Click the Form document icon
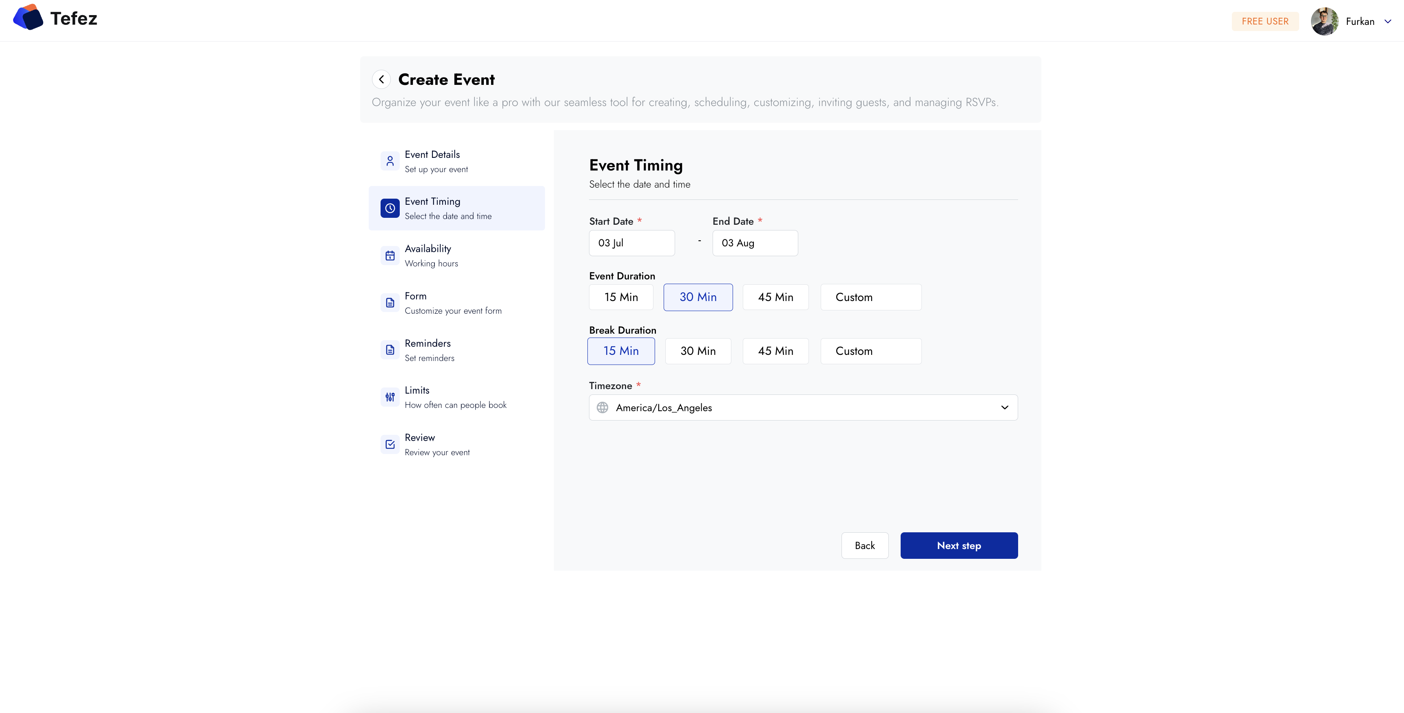Viewport: 1404px width, 713px height. 390,303
